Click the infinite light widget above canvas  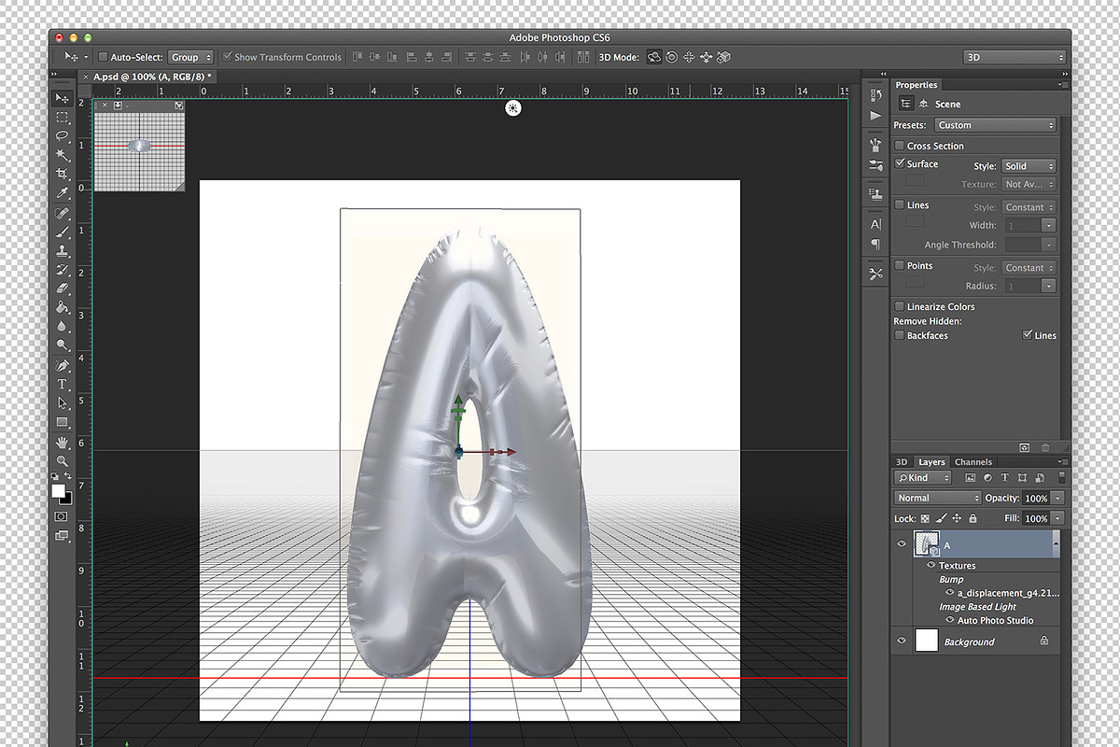(x=512, y=108)
